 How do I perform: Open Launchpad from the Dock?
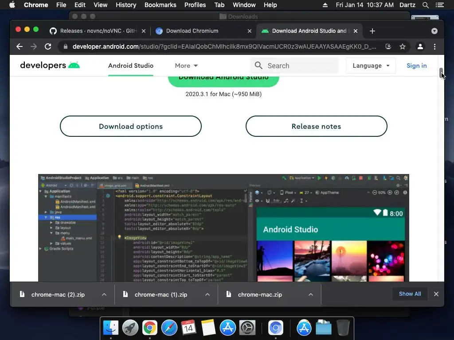point(130,328)
